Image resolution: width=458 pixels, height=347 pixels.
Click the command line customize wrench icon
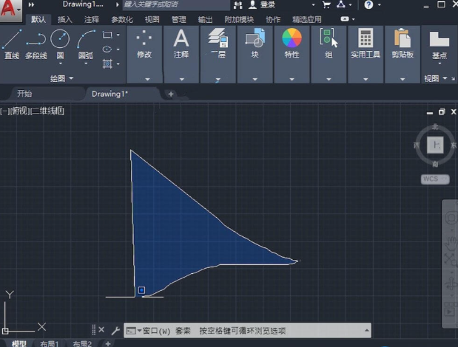point(115,331)
